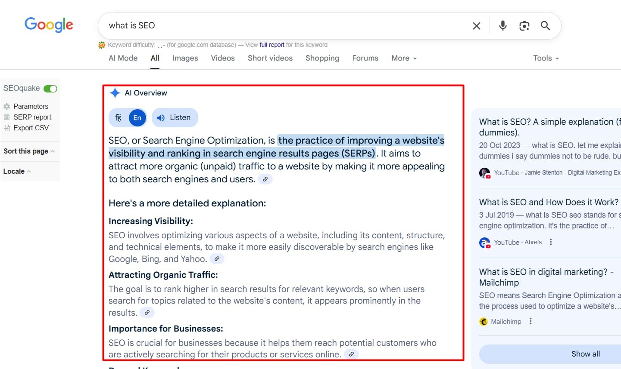Click the highlighted 'the practice of improving a website's' text
This screenshot has width=621, height=369.
[x=361, y=140]
